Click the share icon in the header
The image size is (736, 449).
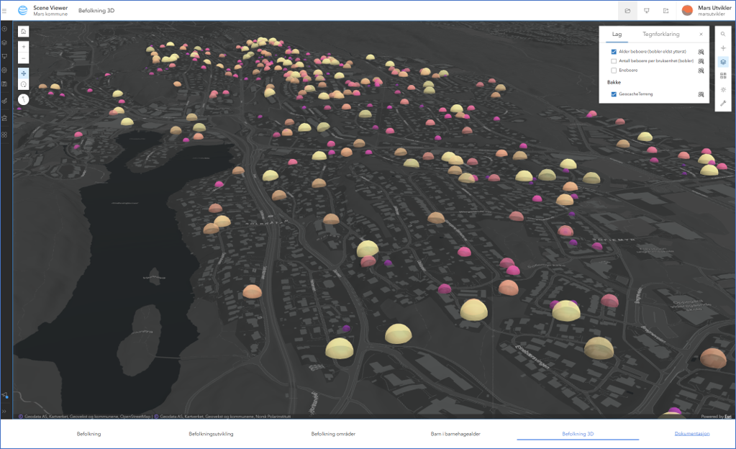[665, 10]
